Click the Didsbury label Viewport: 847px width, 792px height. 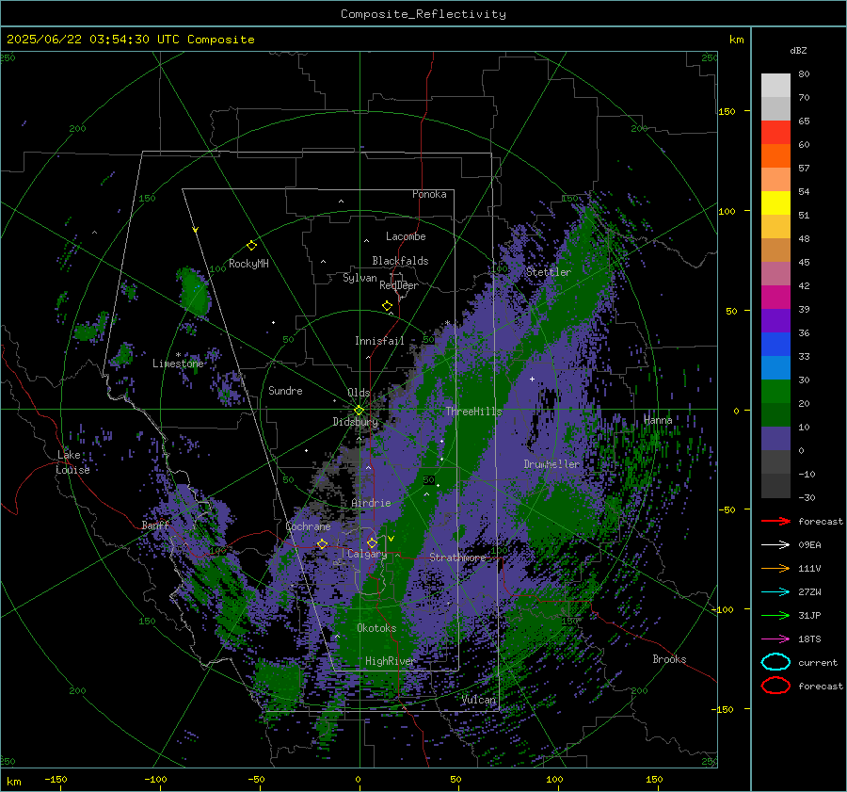point(356,422)
